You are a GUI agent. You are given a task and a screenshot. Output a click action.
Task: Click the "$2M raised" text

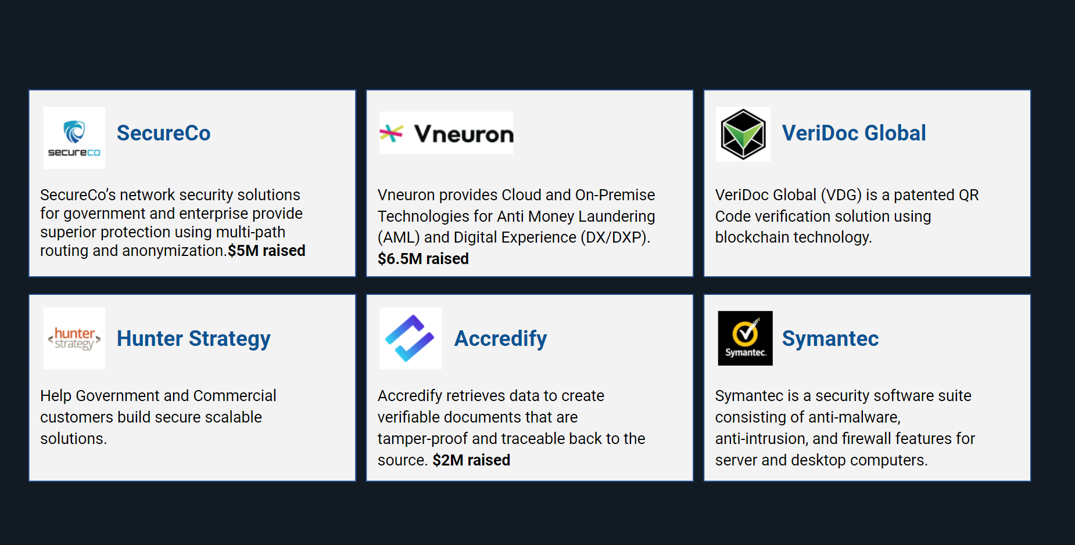(471, 460)
